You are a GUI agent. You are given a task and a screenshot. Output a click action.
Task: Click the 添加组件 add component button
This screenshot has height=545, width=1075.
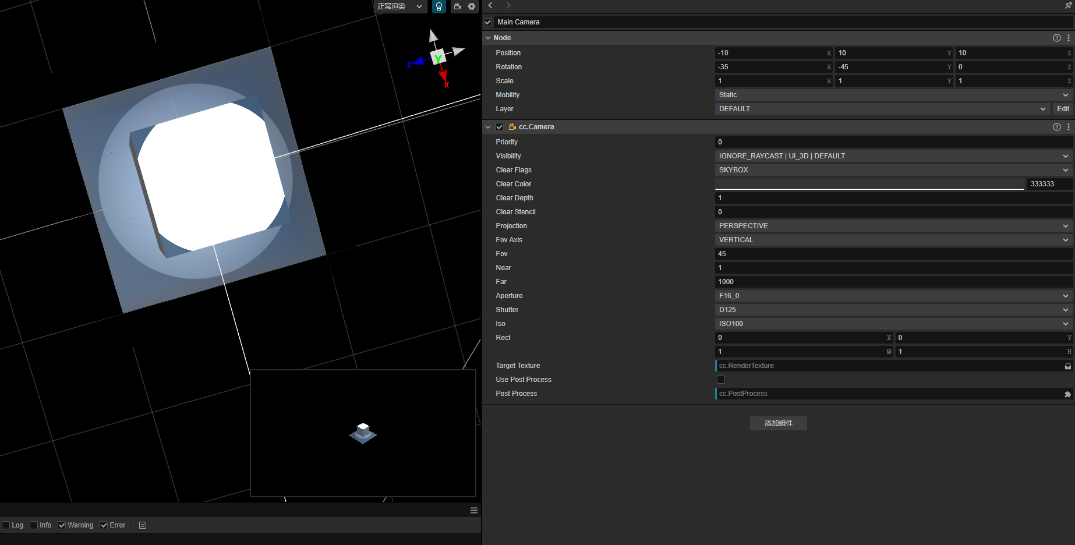[x=778, y=423]
